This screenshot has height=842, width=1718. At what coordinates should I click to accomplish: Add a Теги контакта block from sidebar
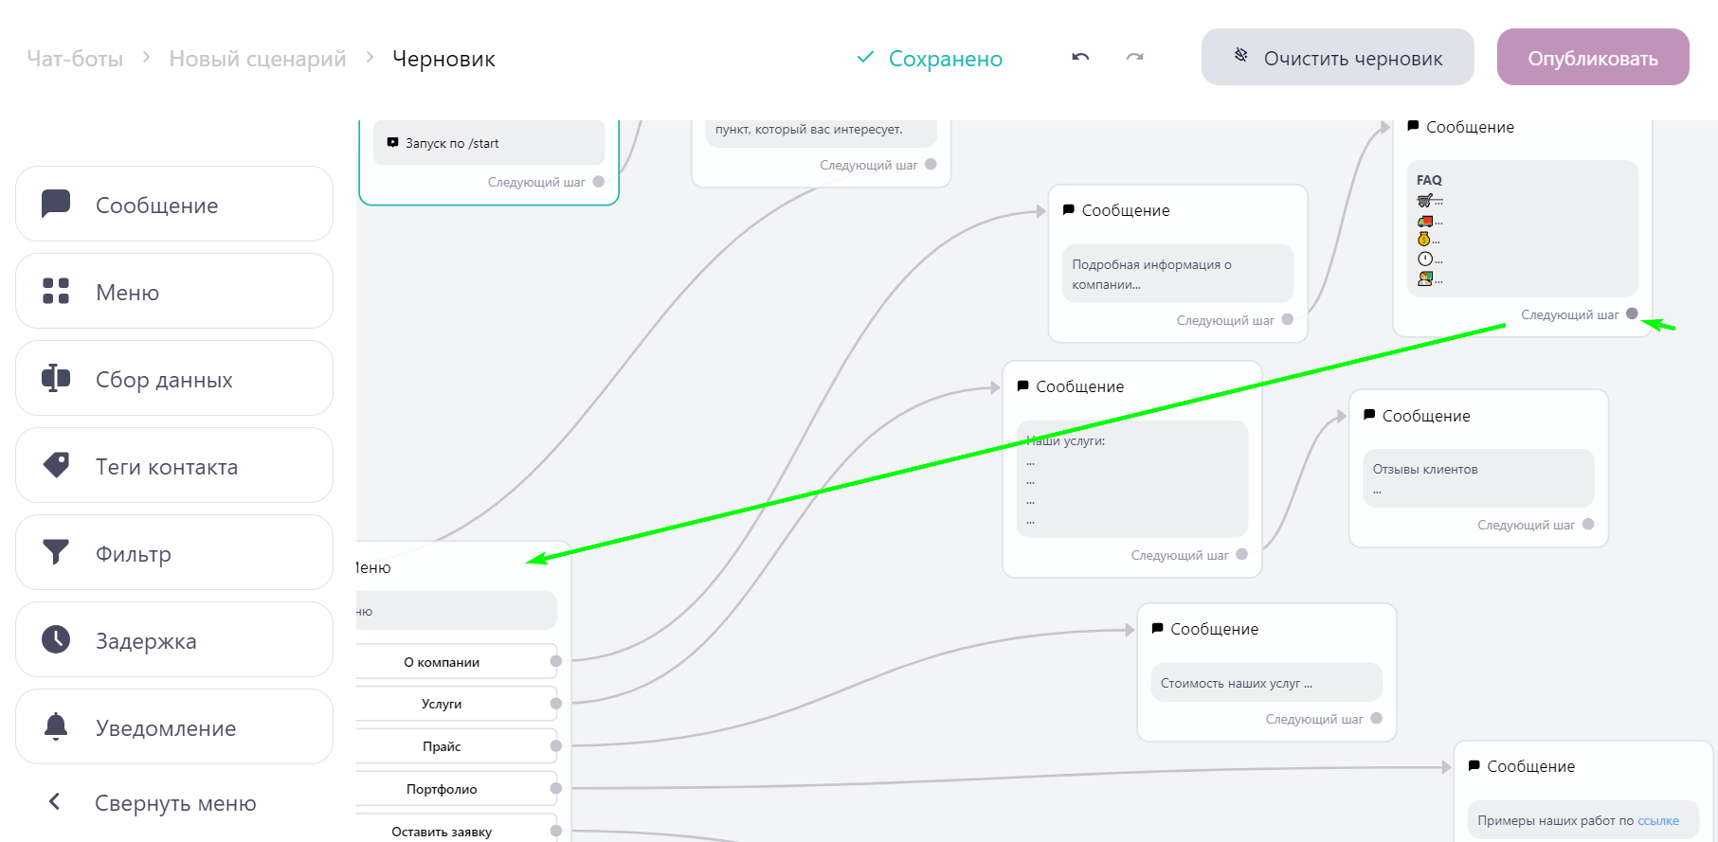point(174,465)
